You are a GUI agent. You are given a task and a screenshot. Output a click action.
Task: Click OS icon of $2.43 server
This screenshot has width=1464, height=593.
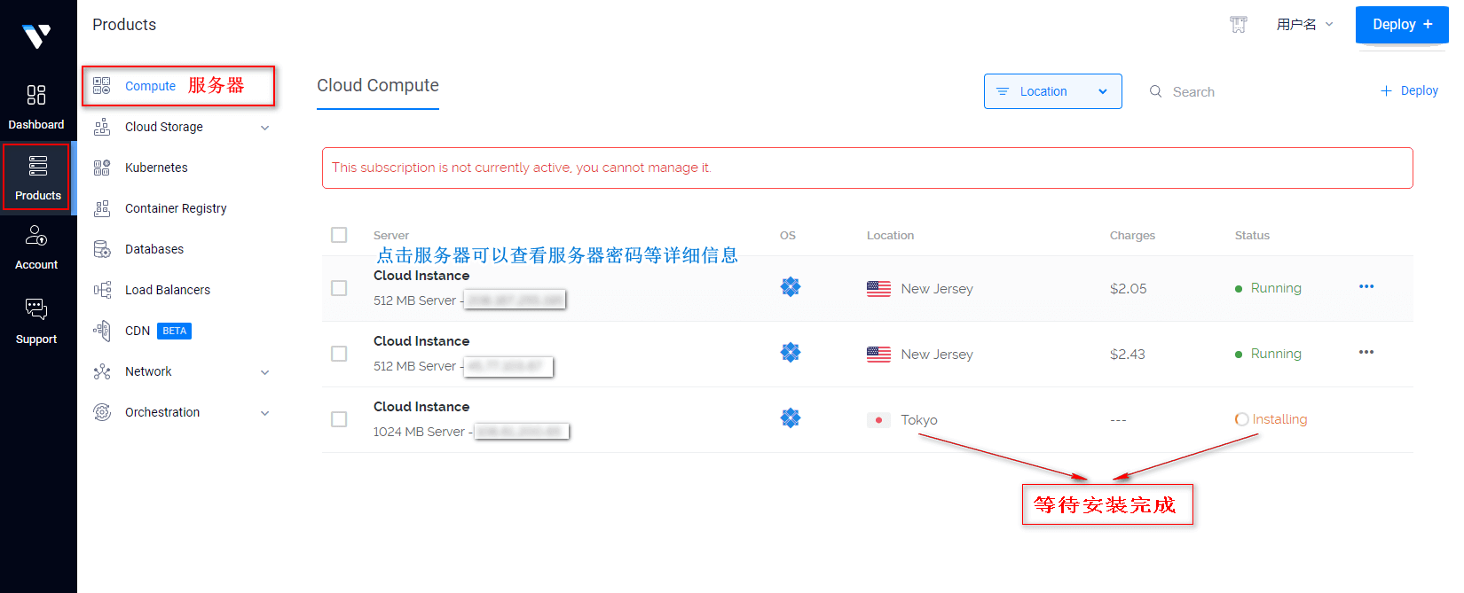click(x=791, y=353)
